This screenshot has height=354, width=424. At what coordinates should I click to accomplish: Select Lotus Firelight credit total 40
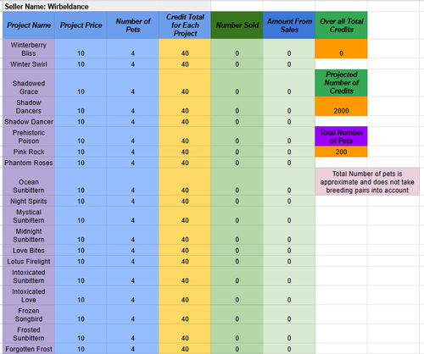tap(185, 262)
